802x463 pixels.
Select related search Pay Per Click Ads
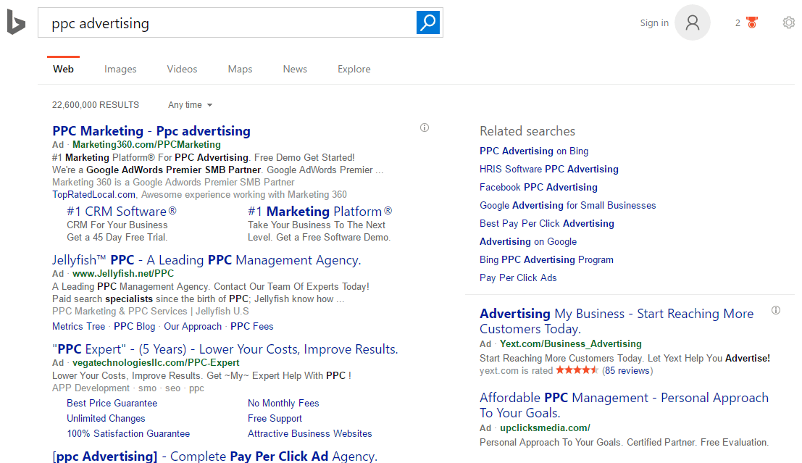pyautogui.click(x=518, y=278)
